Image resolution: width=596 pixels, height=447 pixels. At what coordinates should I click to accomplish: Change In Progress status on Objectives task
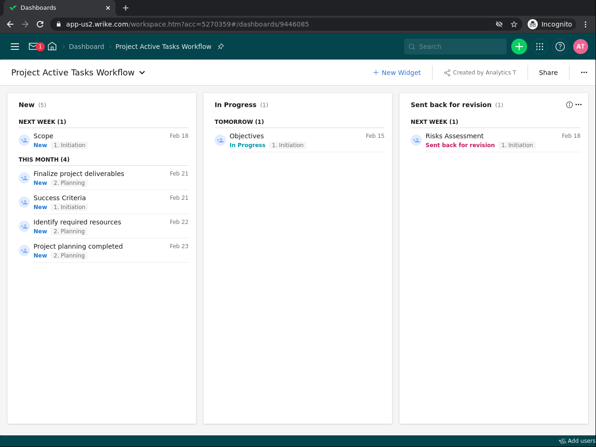[x=247, y=145]
